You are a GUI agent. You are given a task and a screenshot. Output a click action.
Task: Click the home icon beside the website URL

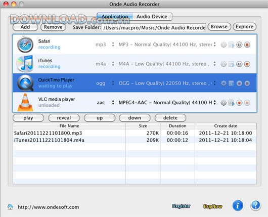pos(10,207)
